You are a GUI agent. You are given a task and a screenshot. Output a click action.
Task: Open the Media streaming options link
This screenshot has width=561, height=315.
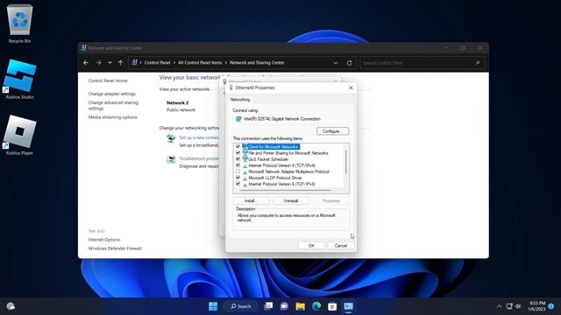(x=113, y=117)
